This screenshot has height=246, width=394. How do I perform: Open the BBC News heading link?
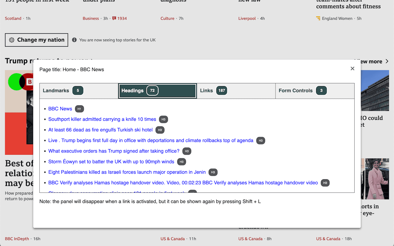pyautogui.click(x=60, y=109)
